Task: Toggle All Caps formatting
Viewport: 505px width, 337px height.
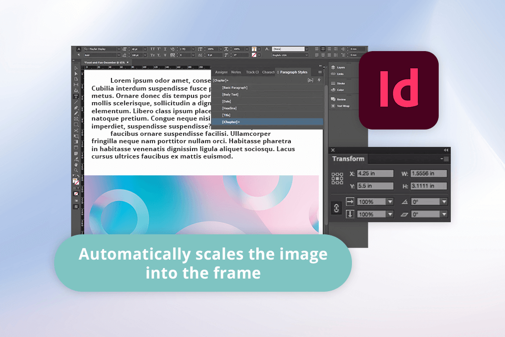Action: pos(153,49)
